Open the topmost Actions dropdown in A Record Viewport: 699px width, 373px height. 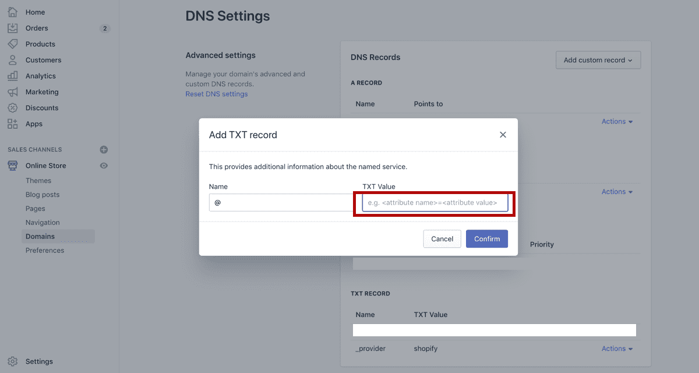[x=617, y=121]
